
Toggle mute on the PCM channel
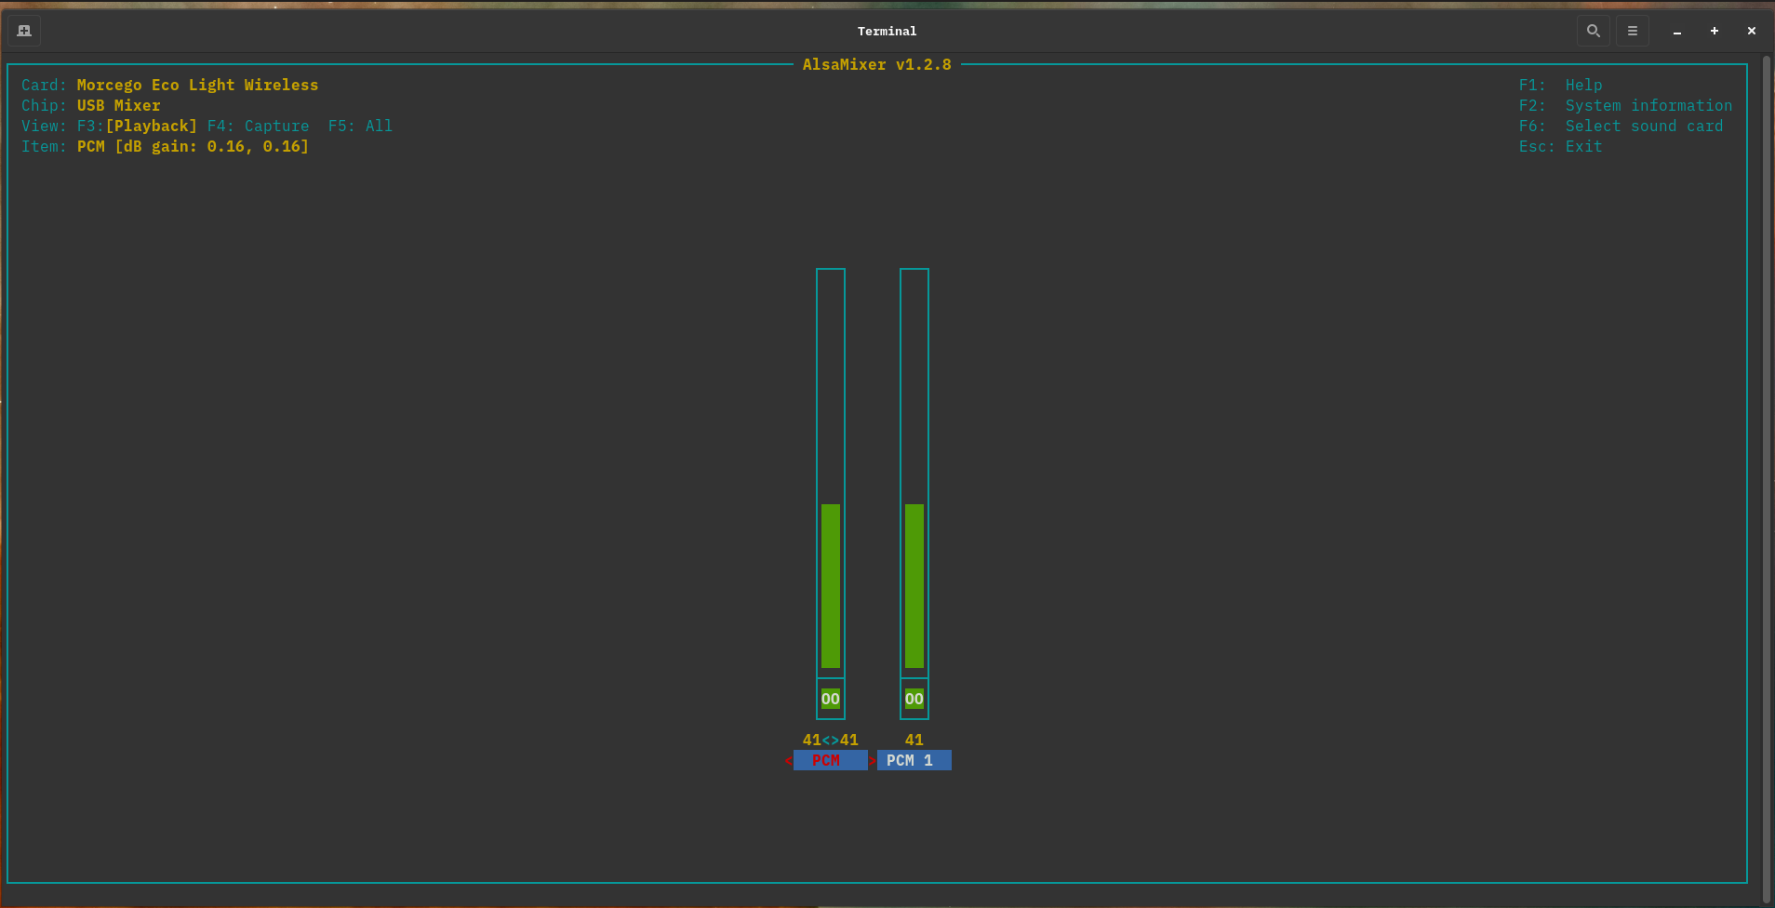830,699
